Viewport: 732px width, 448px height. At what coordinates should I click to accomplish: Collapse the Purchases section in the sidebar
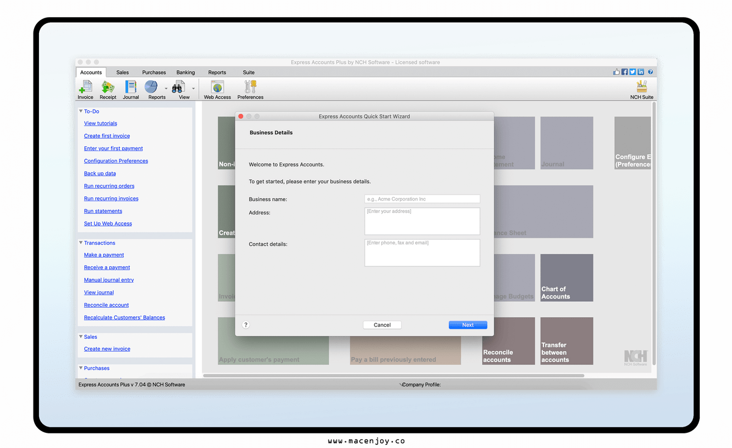pyautogui.click(x=81, y=368)
